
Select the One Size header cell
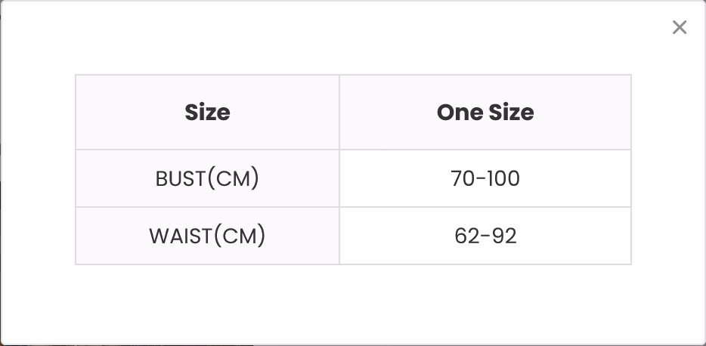coord(485,112)
